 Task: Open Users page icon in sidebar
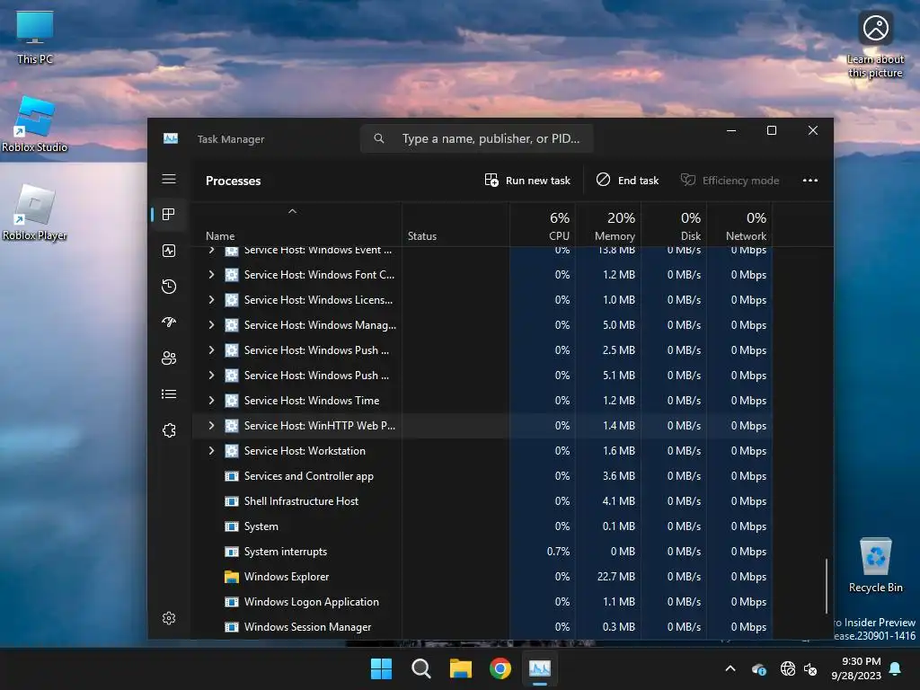tap(169, 358)
